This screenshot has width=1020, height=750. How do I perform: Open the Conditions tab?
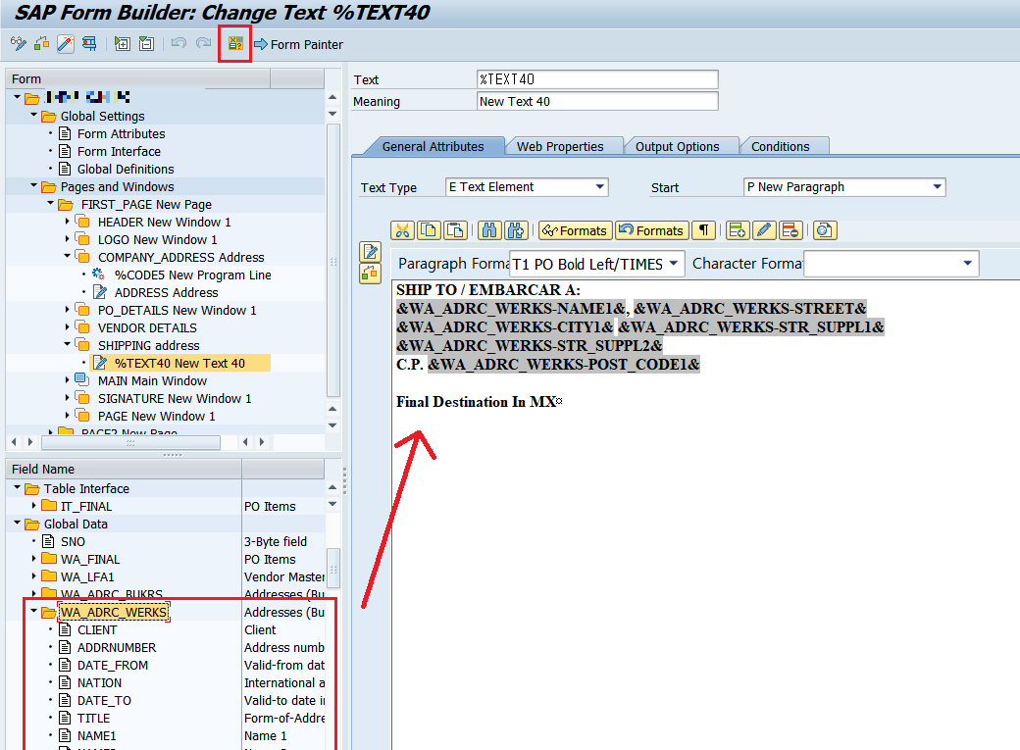coord(781,146)
